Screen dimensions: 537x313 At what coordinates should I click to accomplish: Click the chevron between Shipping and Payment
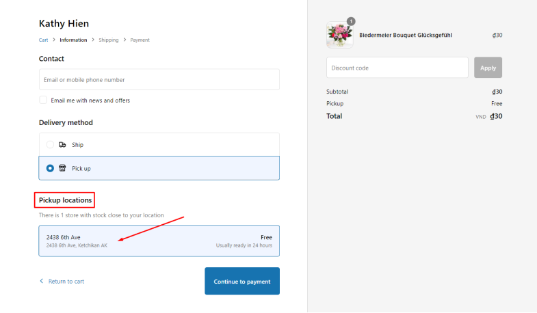click(x=125, y=40)
